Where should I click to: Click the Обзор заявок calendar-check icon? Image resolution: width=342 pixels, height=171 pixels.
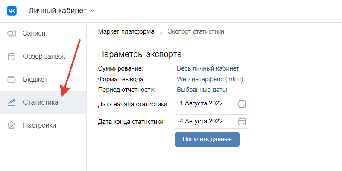point(12,57)
